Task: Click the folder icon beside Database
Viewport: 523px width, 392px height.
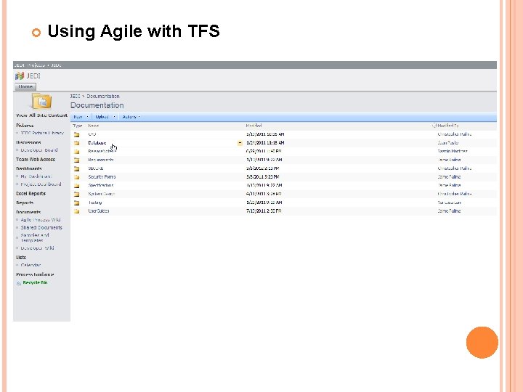Action: pyautogui.click(x=77, y=143)
